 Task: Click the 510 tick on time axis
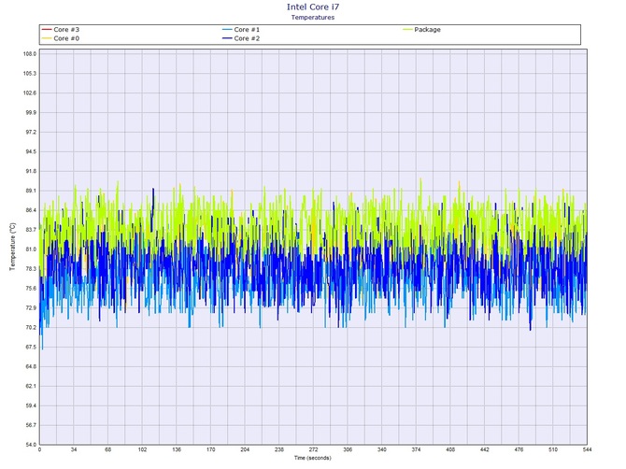[x=553, y=449]
